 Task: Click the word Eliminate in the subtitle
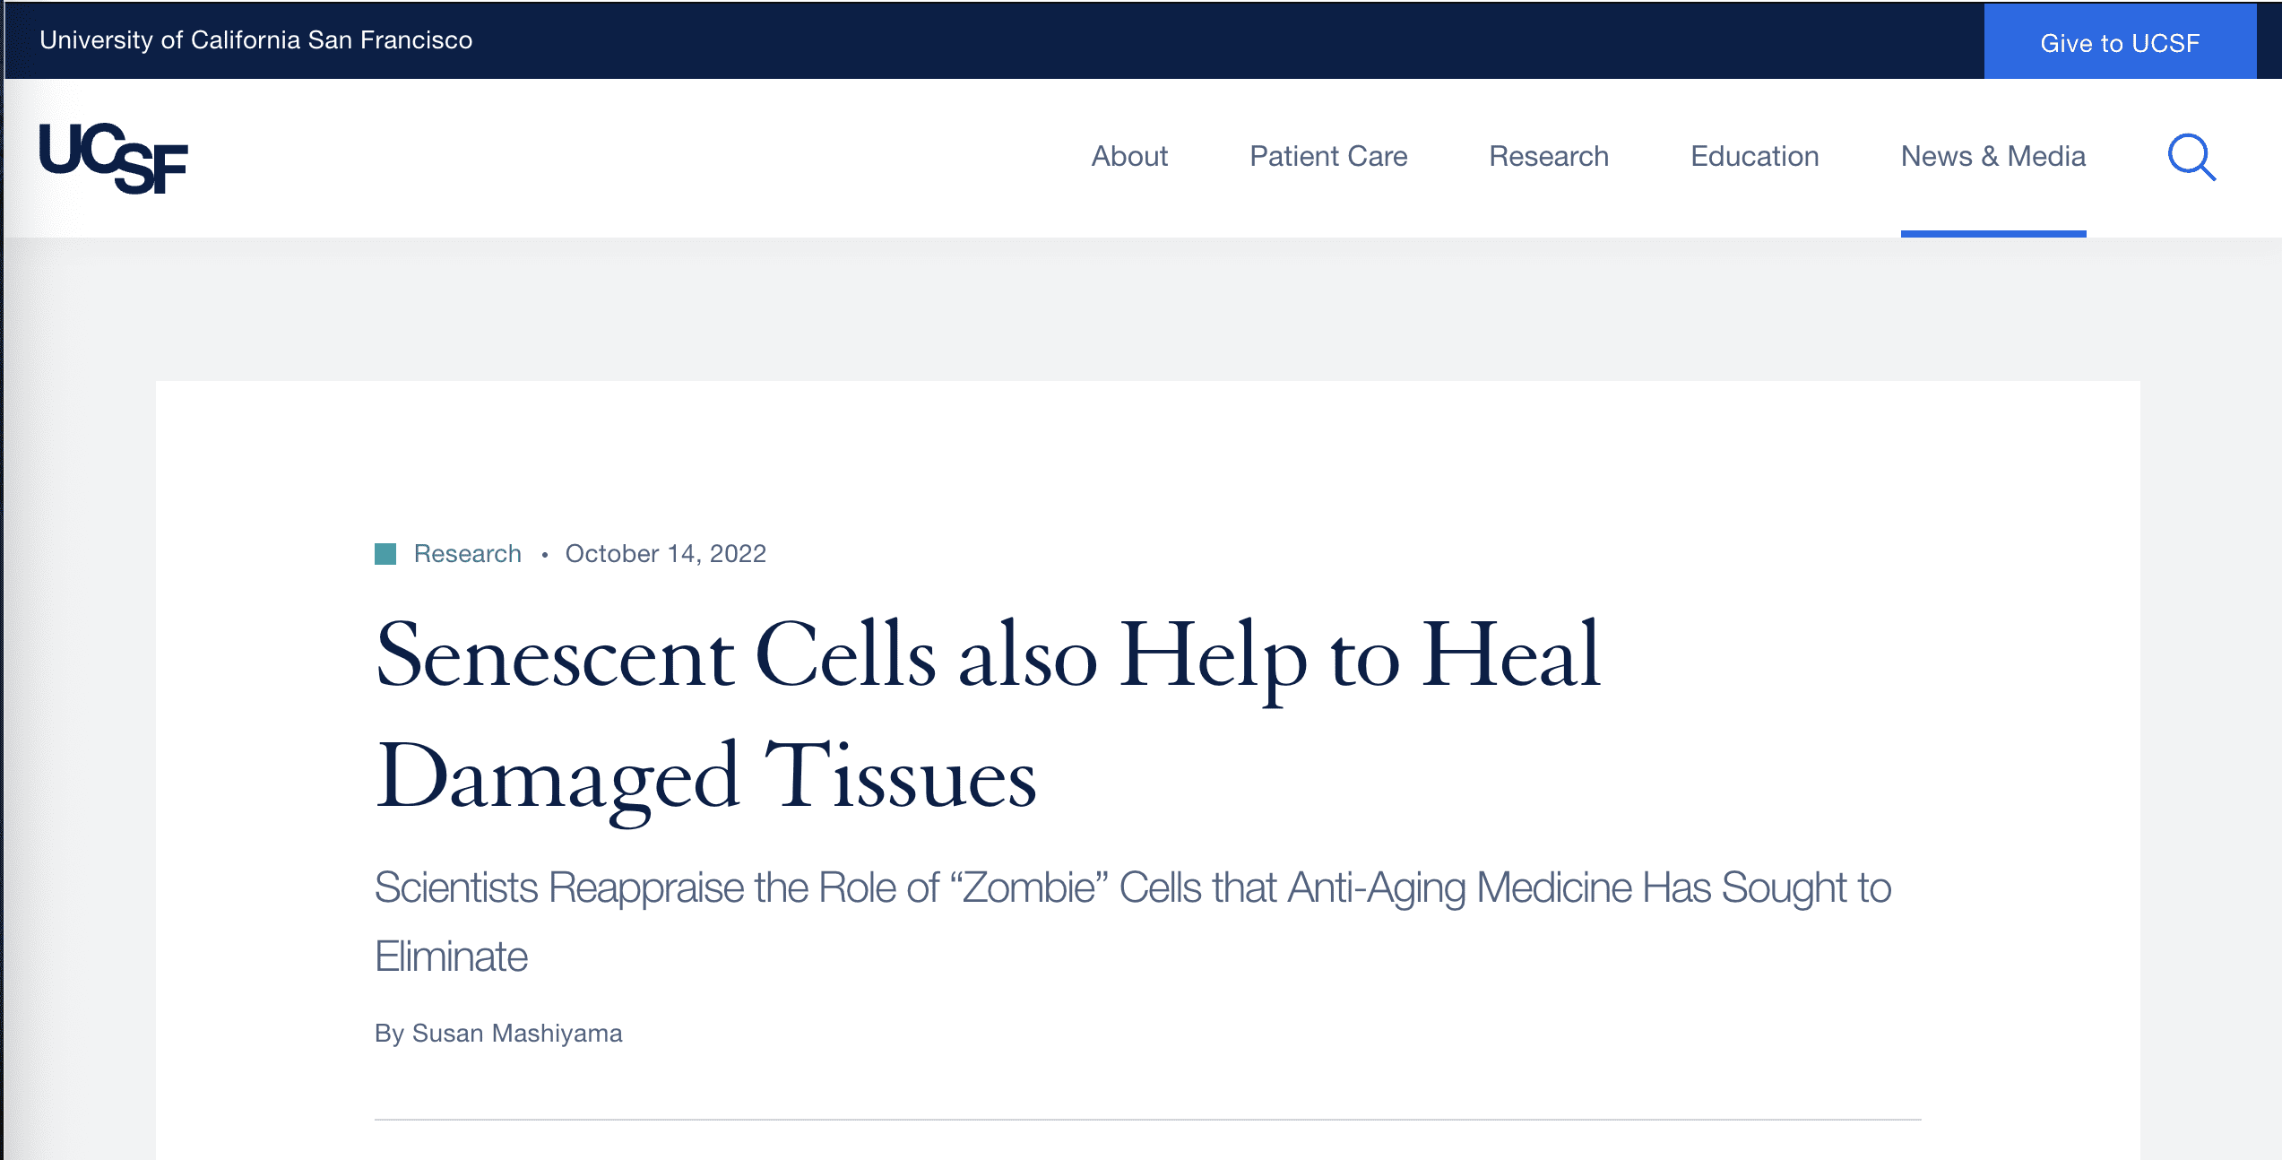click(x=451, y=957)
